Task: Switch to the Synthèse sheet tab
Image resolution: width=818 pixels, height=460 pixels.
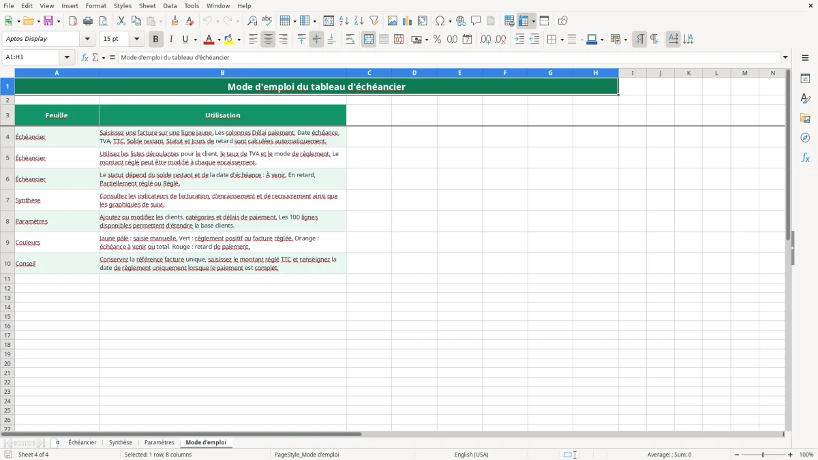Action: (121, 443)
